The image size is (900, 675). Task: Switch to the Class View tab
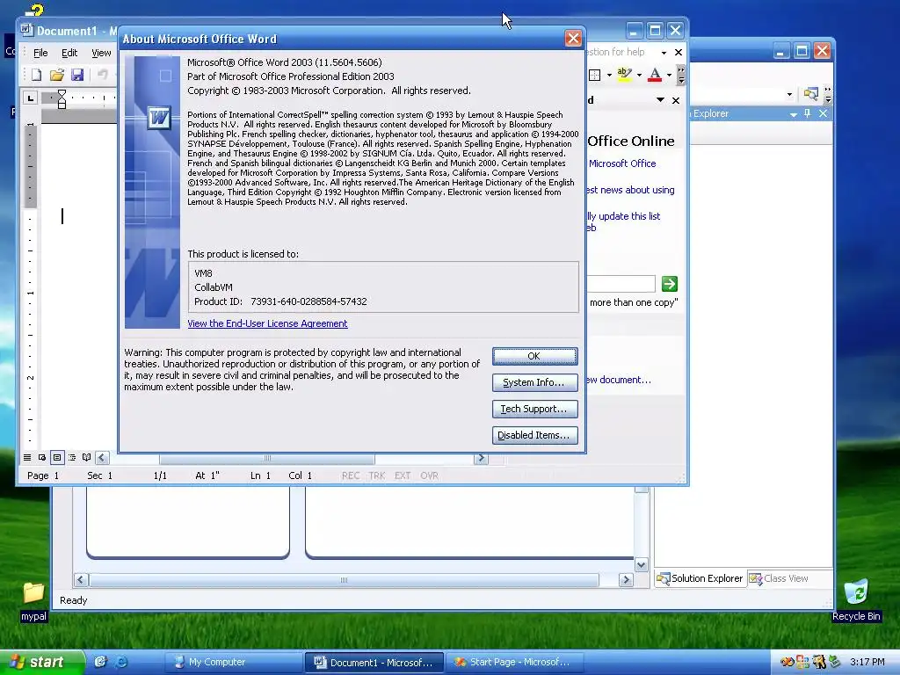(x=779, y=578)
